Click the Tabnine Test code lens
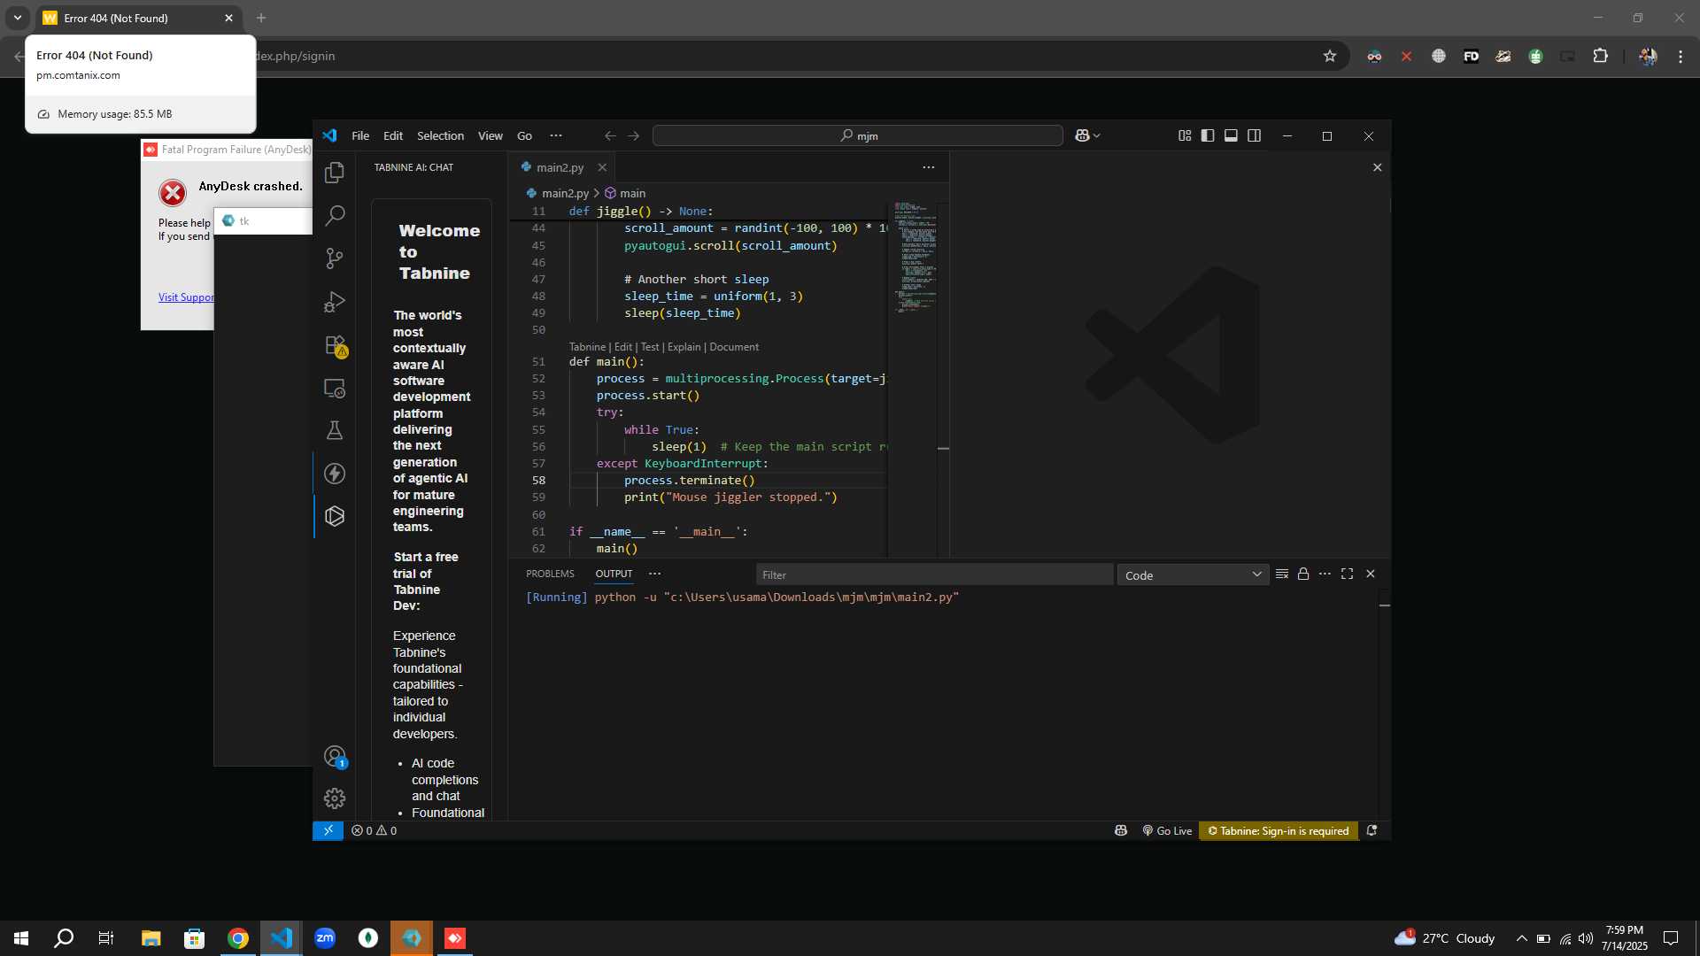Image resolution: width=1700 pixels, height=956 pixels. 650,347
